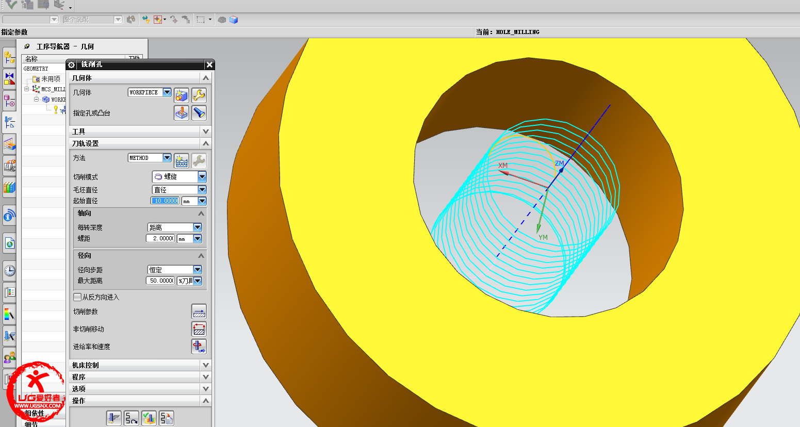Click the XM axis label in viewport
This screenshot has width=800, height=427.
503,166
